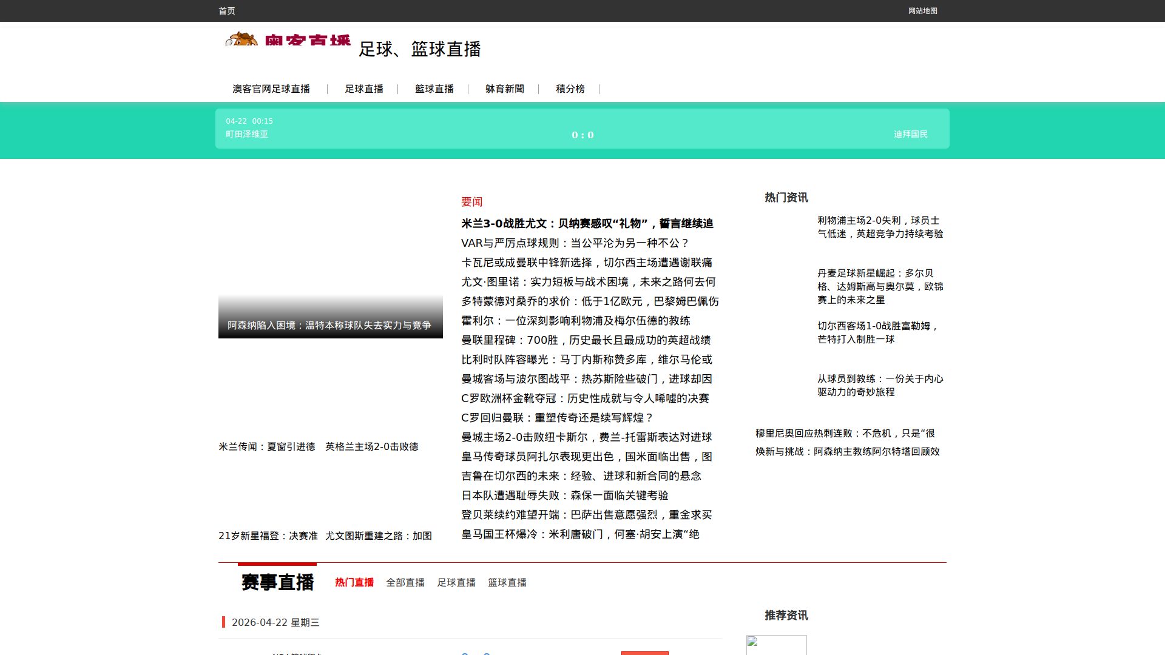Viewport: 1165px width, 655px height.
Task: Click featured slide caption 阿森纳陷入困境
Action: point(329,326)
